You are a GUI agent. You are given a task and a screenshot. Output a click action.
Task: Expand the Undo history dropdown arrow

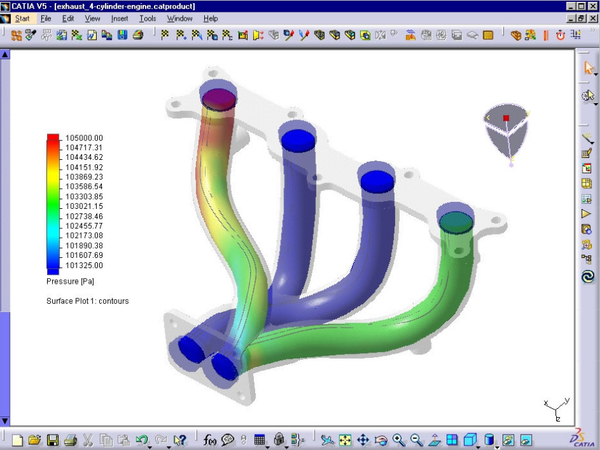[x=150, y=447]
